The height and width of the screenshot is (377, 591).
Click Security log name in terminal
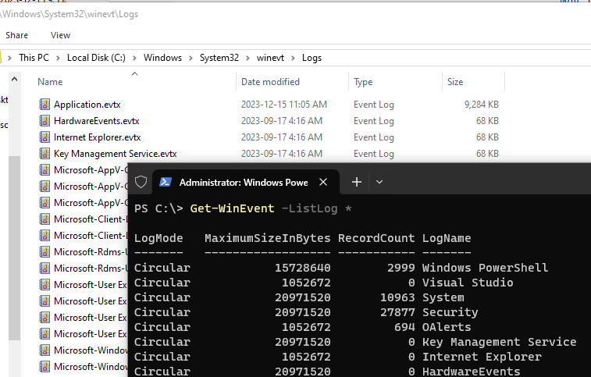(x=450, y=312)
